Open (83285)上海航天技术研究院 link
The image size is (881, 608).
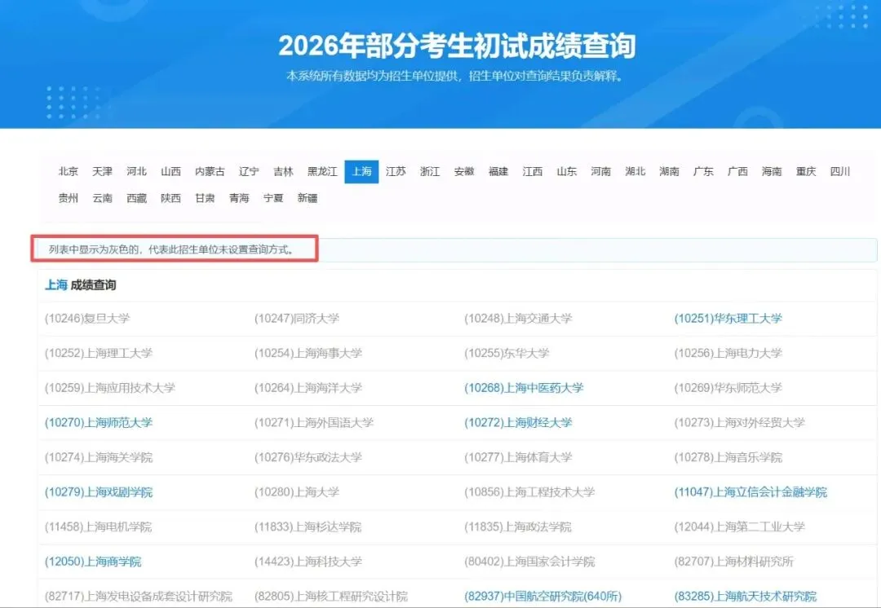746,597
